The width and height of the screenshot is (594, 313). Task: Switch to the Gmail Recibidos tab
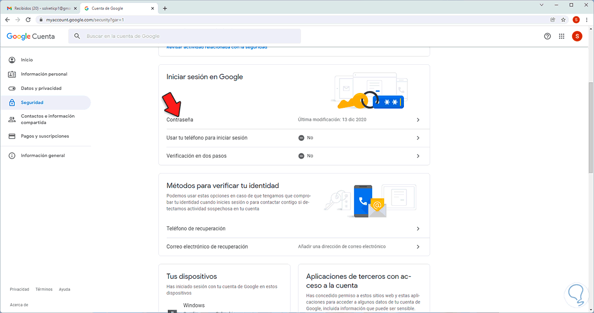click(41, 8)
